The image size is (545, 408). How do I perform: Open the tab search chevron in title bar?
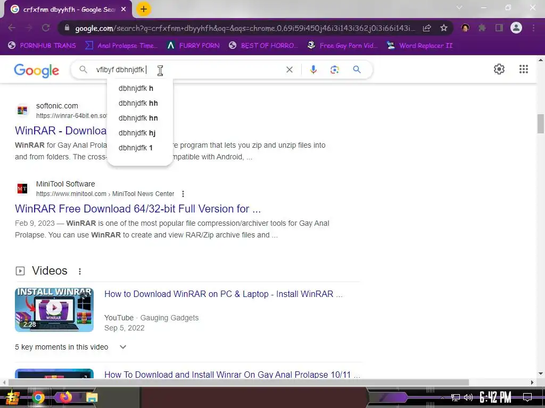point(459,7)
